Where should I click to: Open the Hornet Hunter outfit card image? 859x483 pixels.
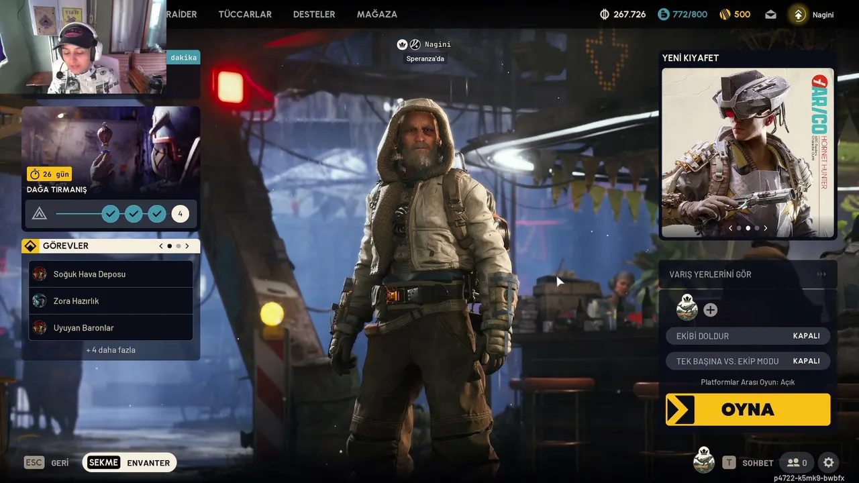pyautogui.click(x=748, y=153)
